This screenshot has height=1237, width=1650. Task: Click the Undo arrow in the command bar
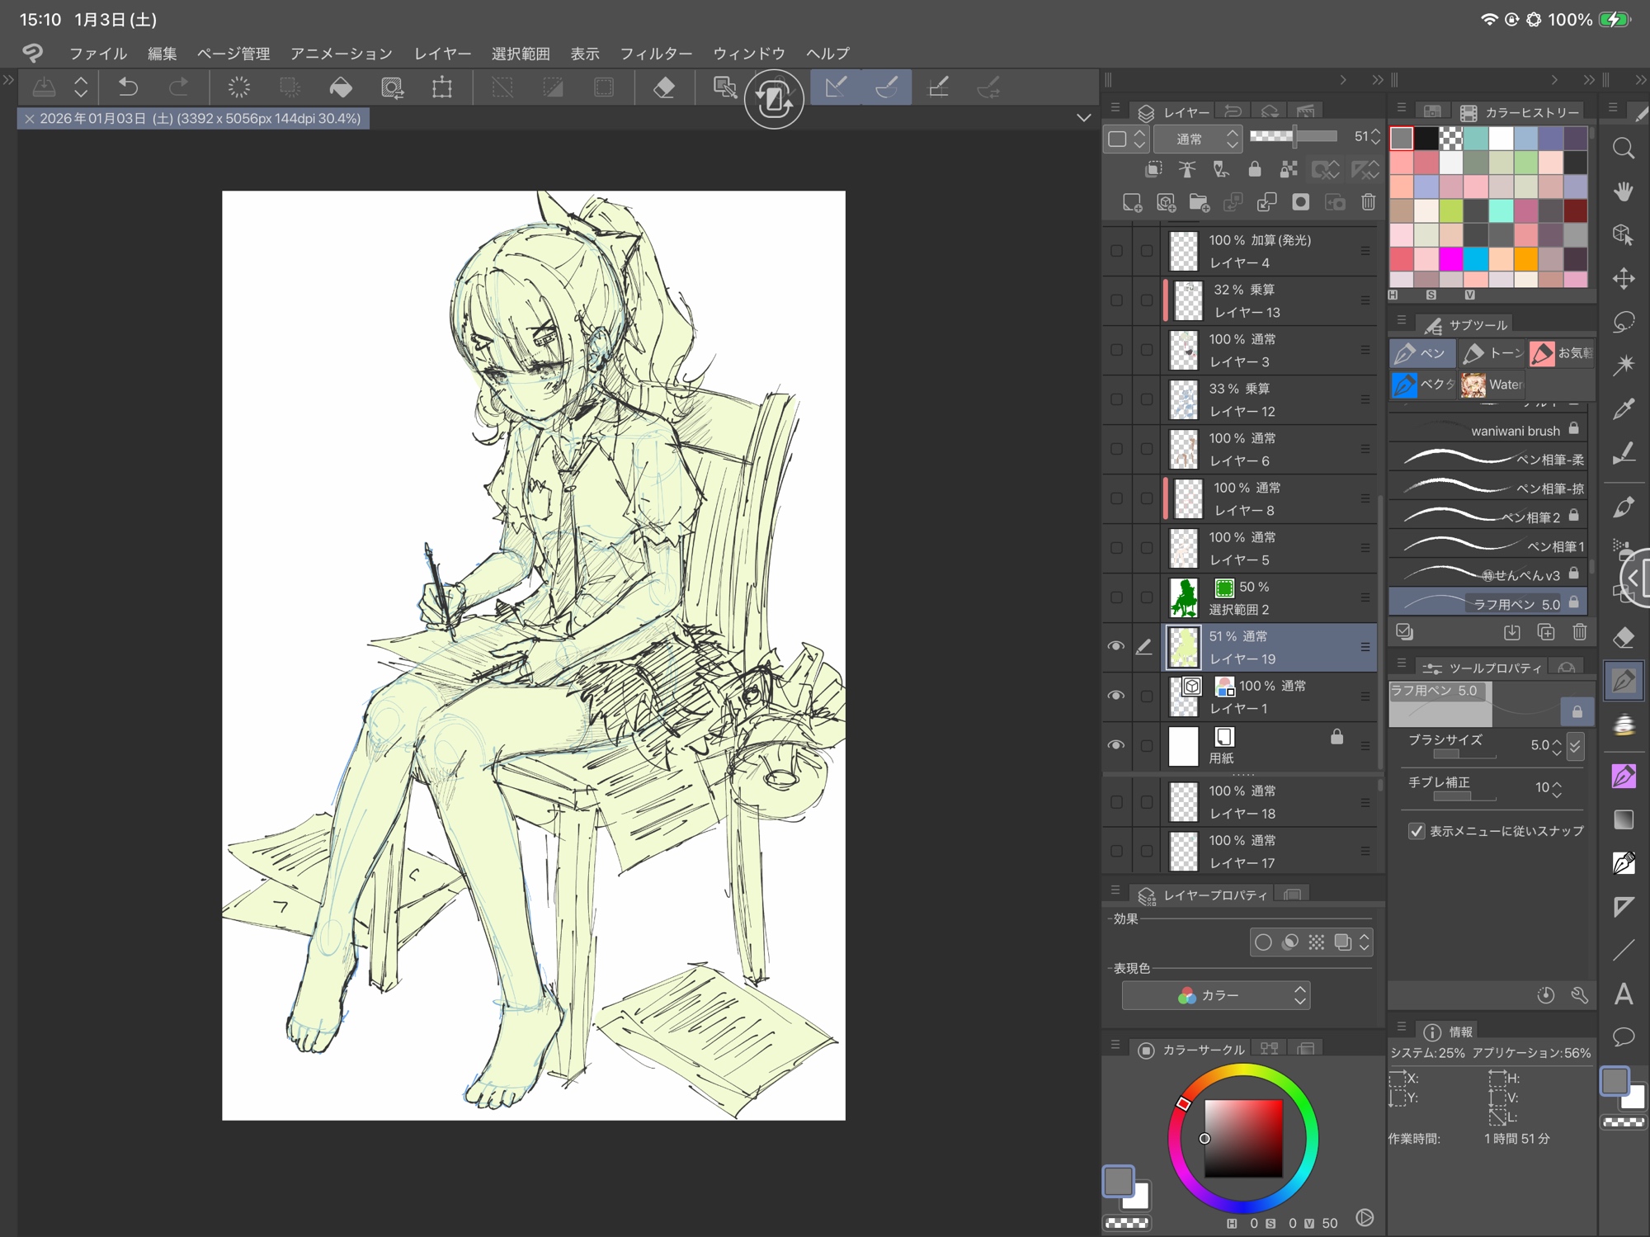point(128,87)
